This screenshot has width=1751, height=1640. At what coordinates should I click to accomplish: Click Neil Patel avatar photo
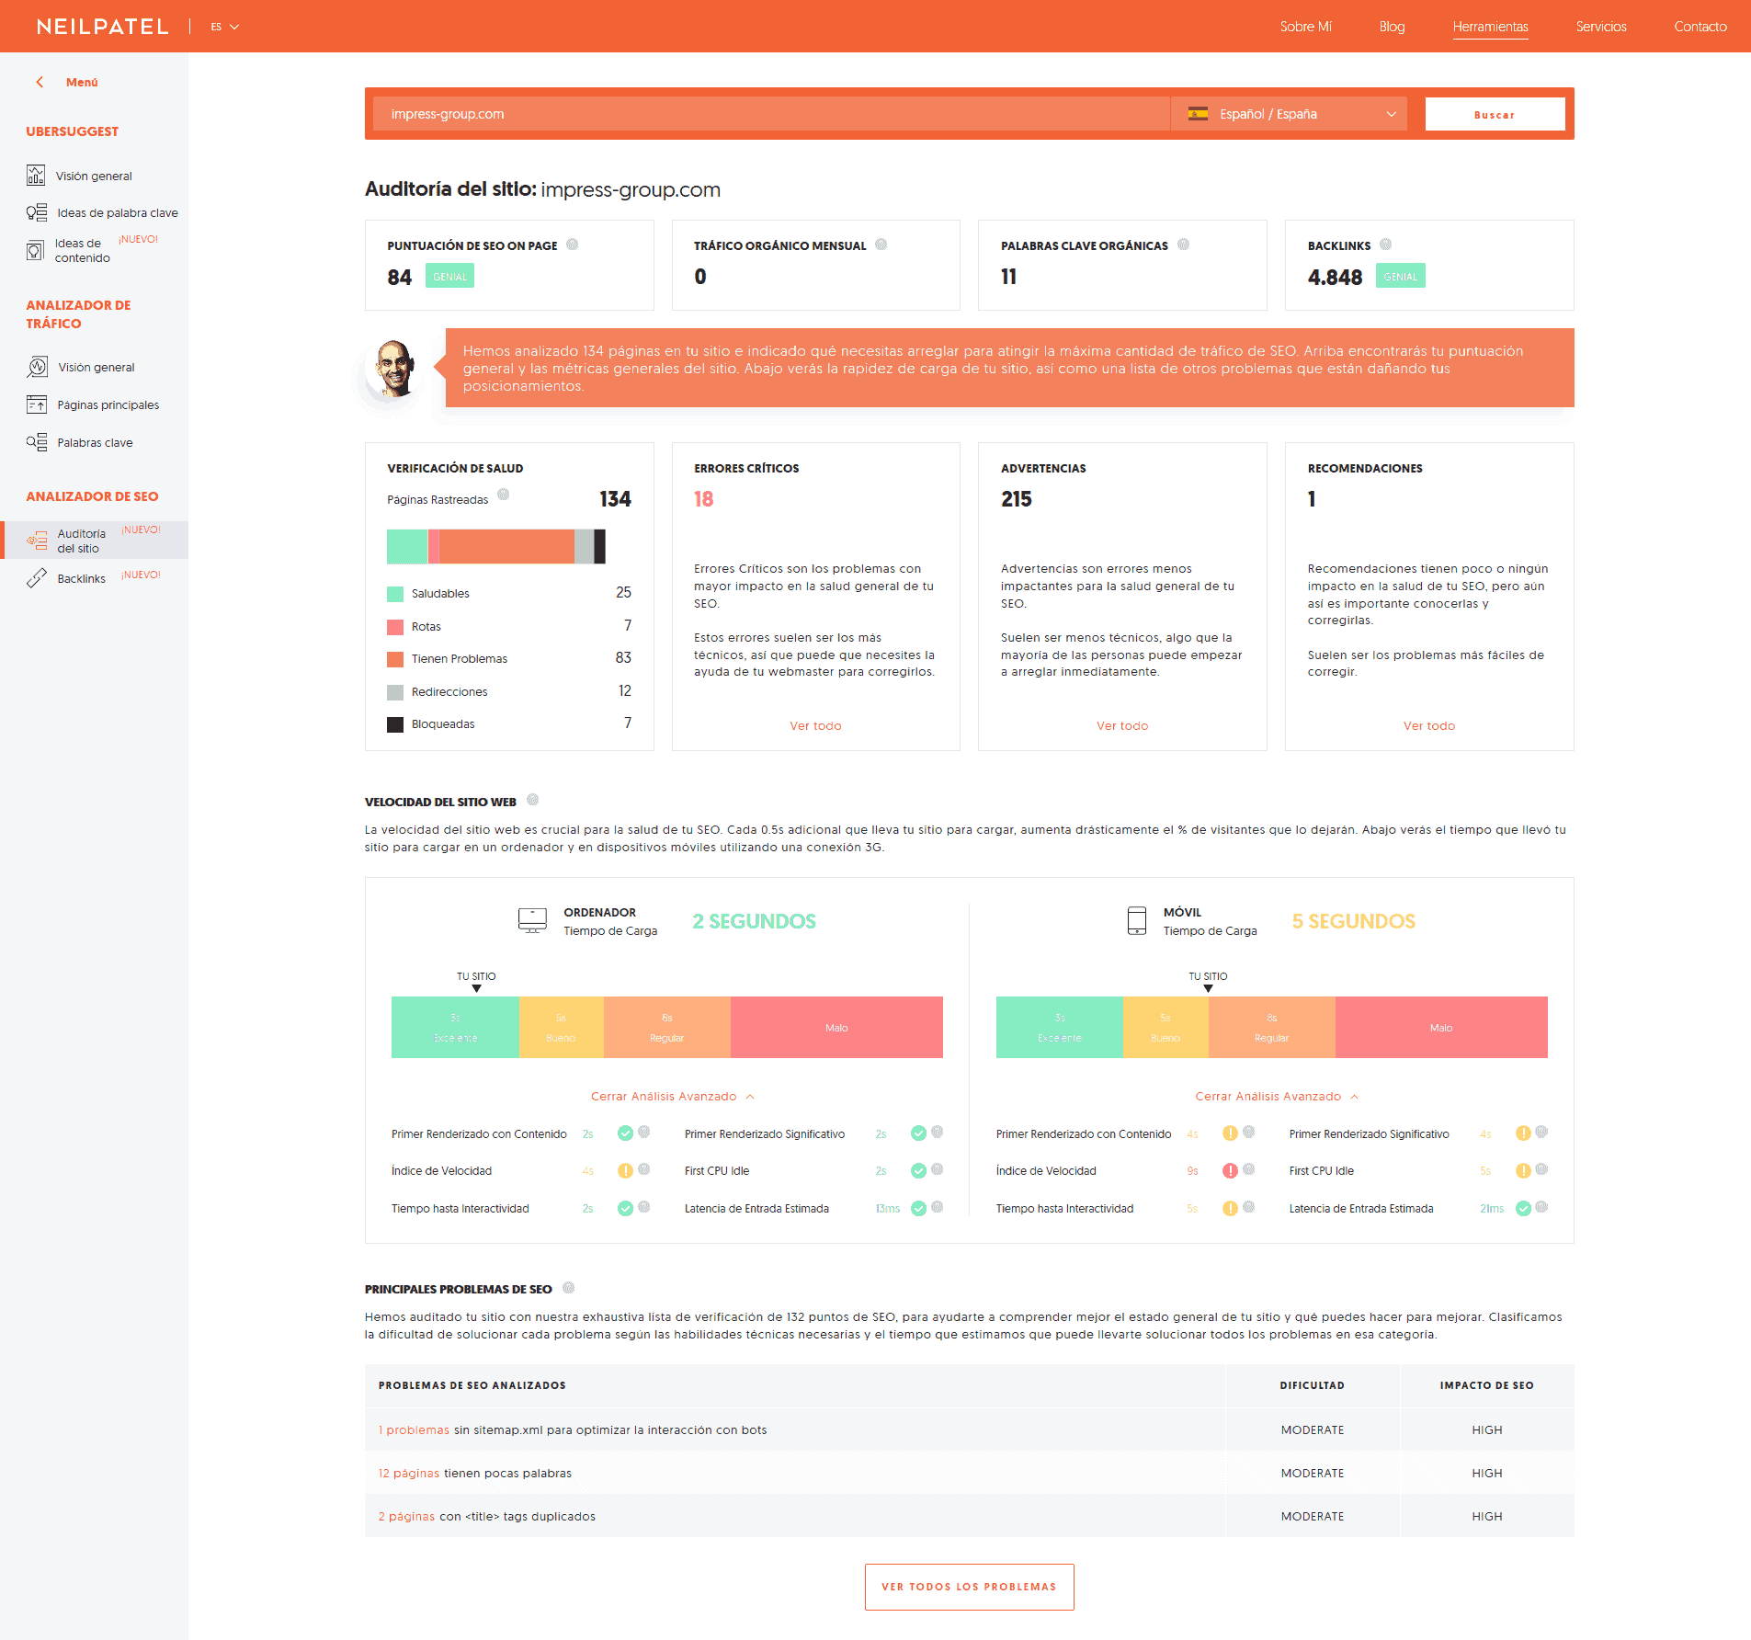(394, 368)
